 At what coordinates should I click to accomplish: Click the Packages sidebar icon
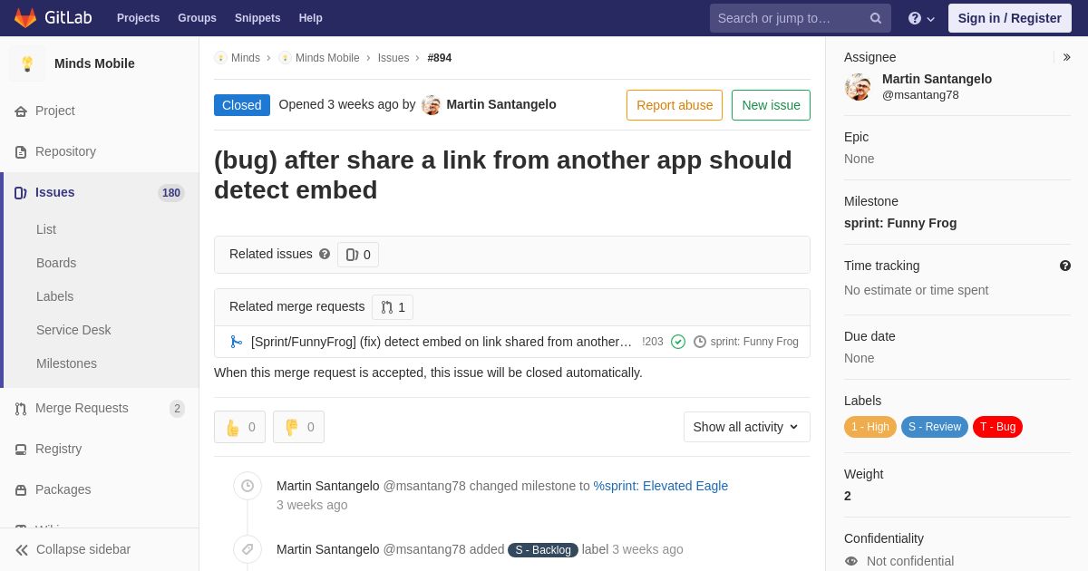21,490
